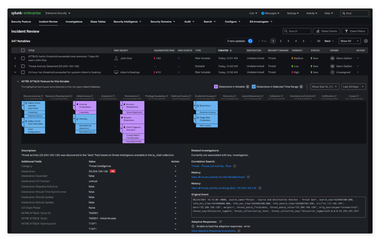The image size is (380, 244).
Task: Collapse the MITRE ATT&CK Posture section
Action: pyautogui.click(x=18, y=81)
